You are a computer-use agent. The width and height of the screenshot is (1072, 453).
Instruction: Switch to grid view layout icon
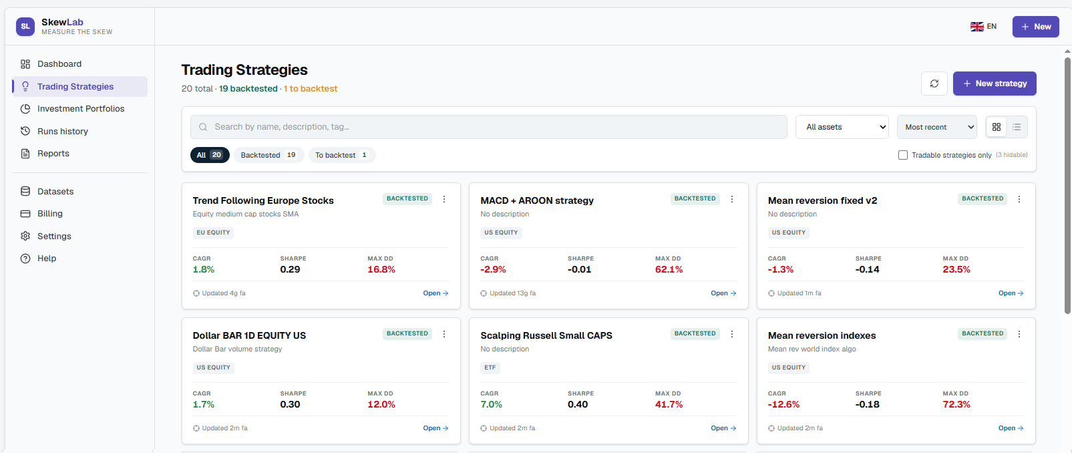[x=997, y=127]
